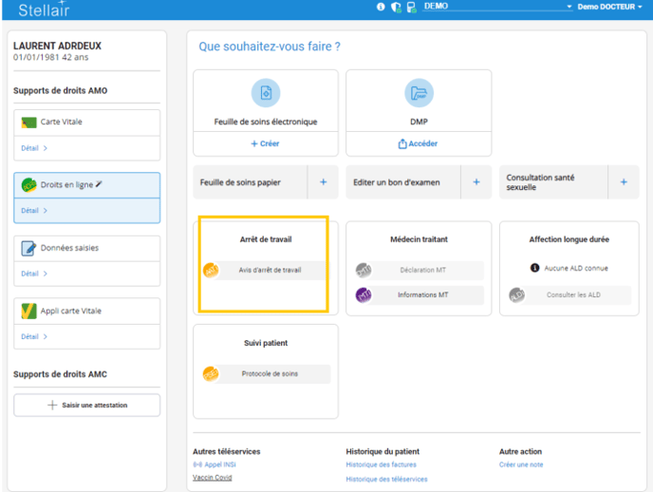
Task: Click the shield status icon in header
Action: pos(396,7)
